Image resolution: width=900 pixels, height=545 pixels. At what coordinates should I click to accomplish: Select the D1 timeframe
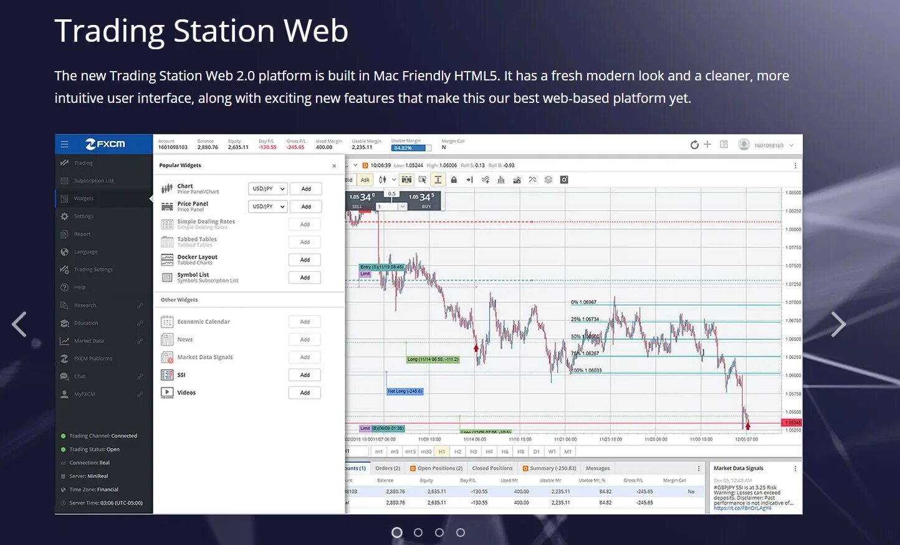click(536, 451)
